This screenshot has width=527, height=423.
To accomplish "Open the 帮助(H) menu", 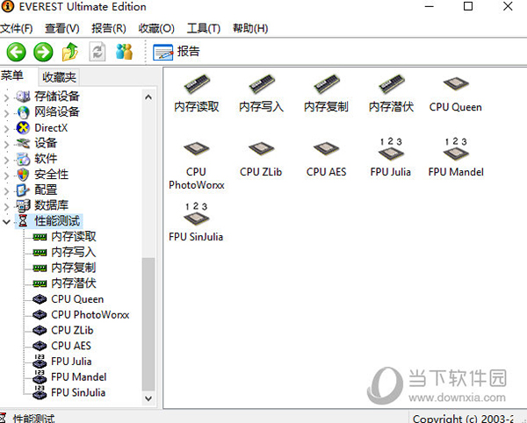I will tap(250, 29).
